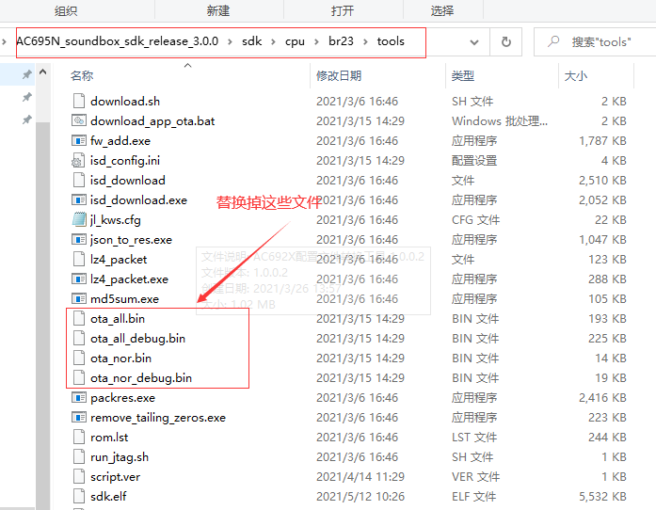The width and height of the screenshot is (656, 510).
Task: Select the packres.exe application icon
Action: (x=79, y=398)
